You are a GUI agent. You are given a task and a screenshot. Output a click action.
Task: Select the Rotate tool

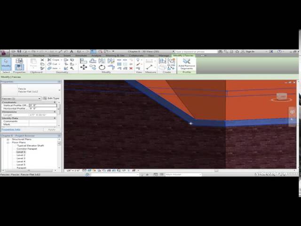click(x=102, y=67)
